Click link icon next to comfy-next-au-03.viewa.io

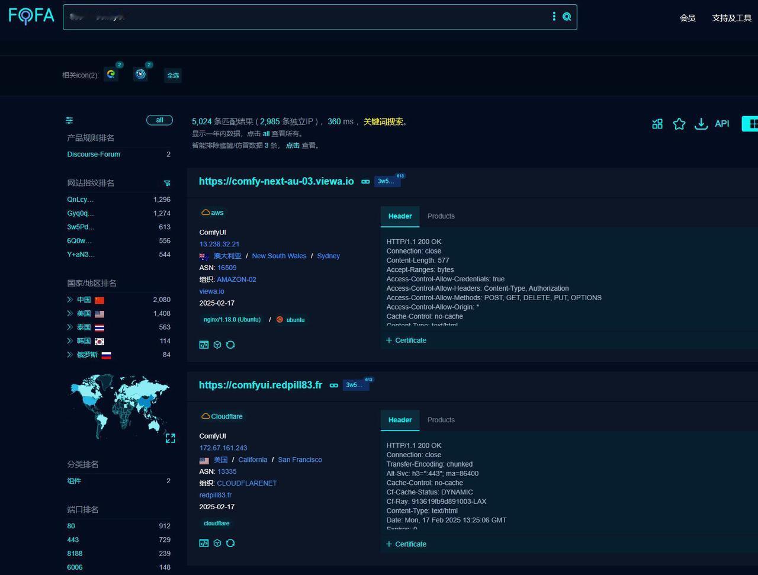(x=365, y=182)
